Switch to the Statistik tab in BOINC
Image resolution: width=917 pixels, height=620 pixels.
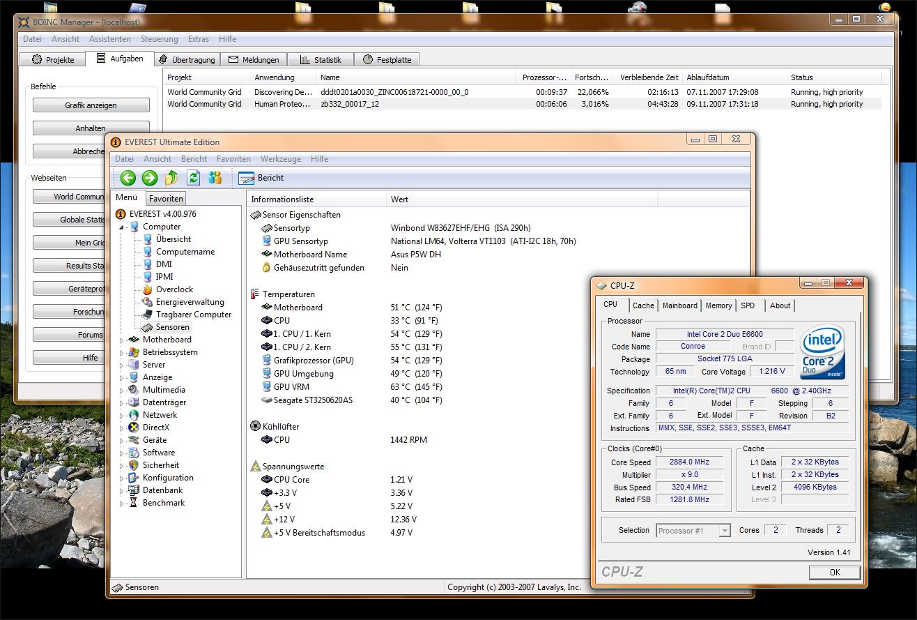321,60
